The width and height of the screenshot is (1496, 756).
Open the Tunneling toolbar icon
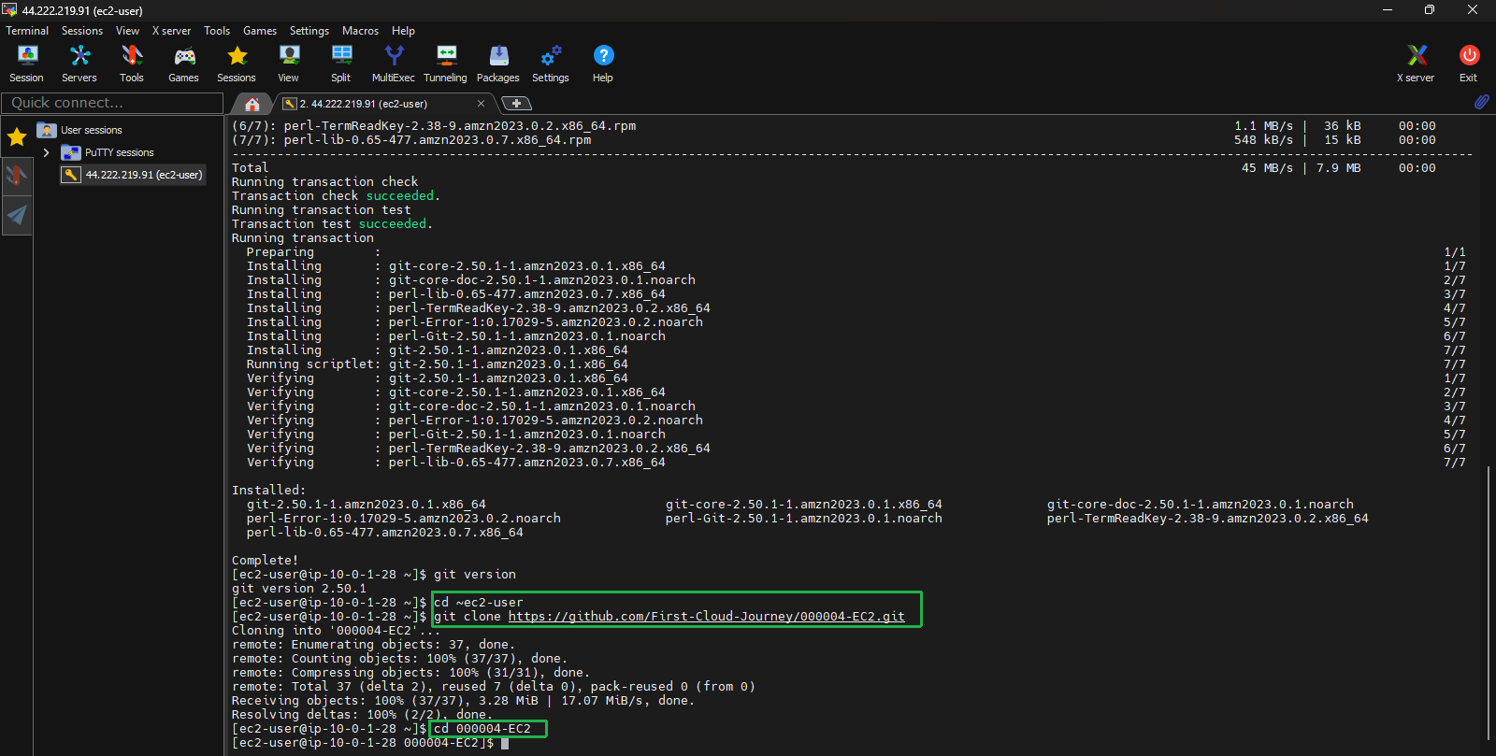click(446, 64)
